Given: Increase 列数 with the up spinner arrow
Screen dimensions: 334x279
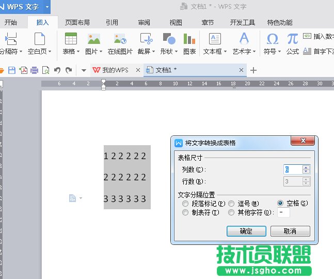Looking at the screenshot, I should point(306,167).
